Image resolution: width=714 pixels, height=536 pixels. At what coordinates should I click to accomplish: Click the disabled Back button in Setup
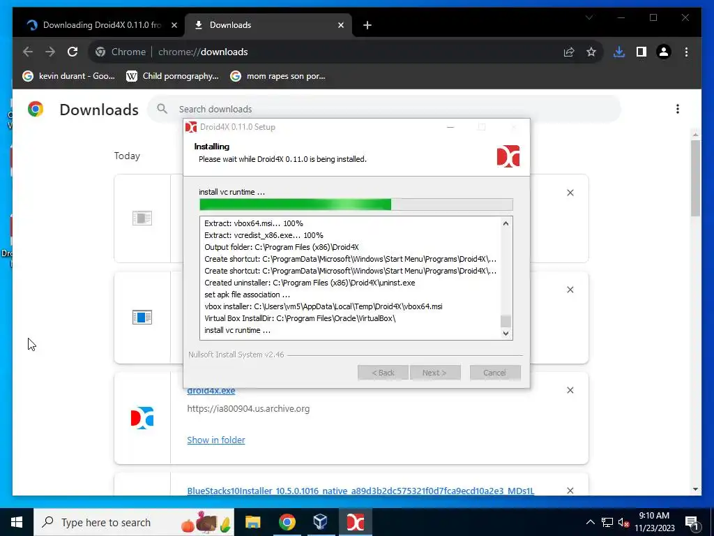(x=383, y=373)
